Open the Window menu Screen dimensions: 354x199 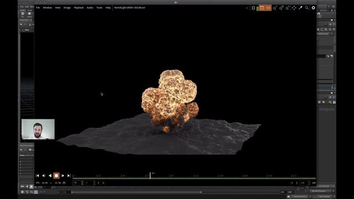point(48,8)
